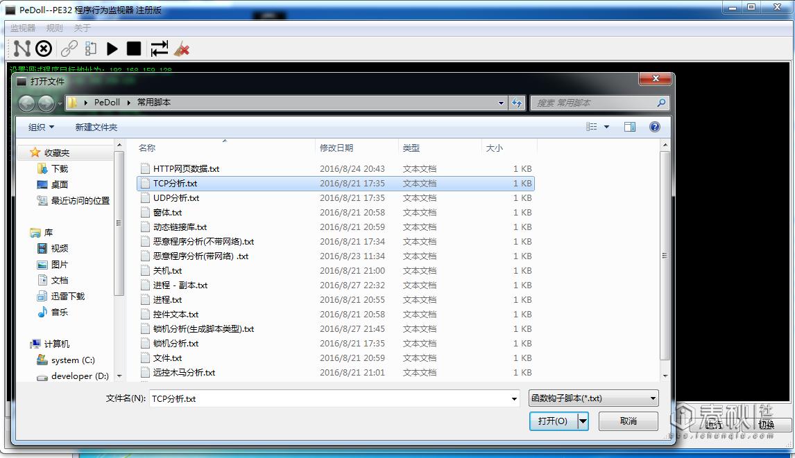The height and width of the screenshot is (458, 795).
Task: Select 文档 documents library
Action: click(x=60, y=280)
